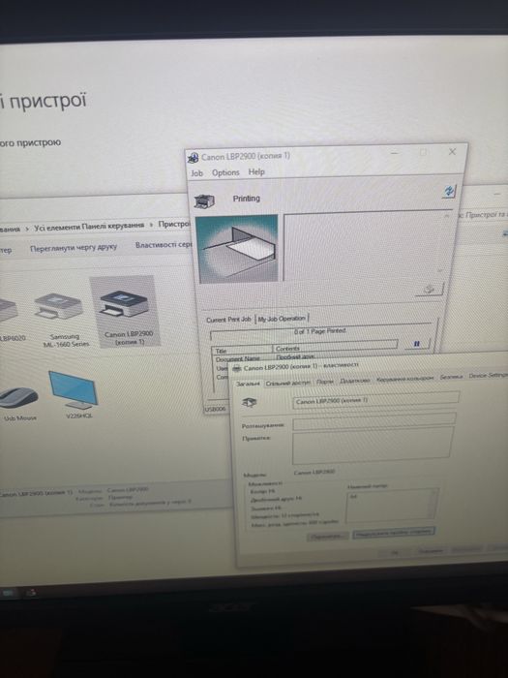
Task: Minimize the Canon LBP2900 status window
Action: 395,153
